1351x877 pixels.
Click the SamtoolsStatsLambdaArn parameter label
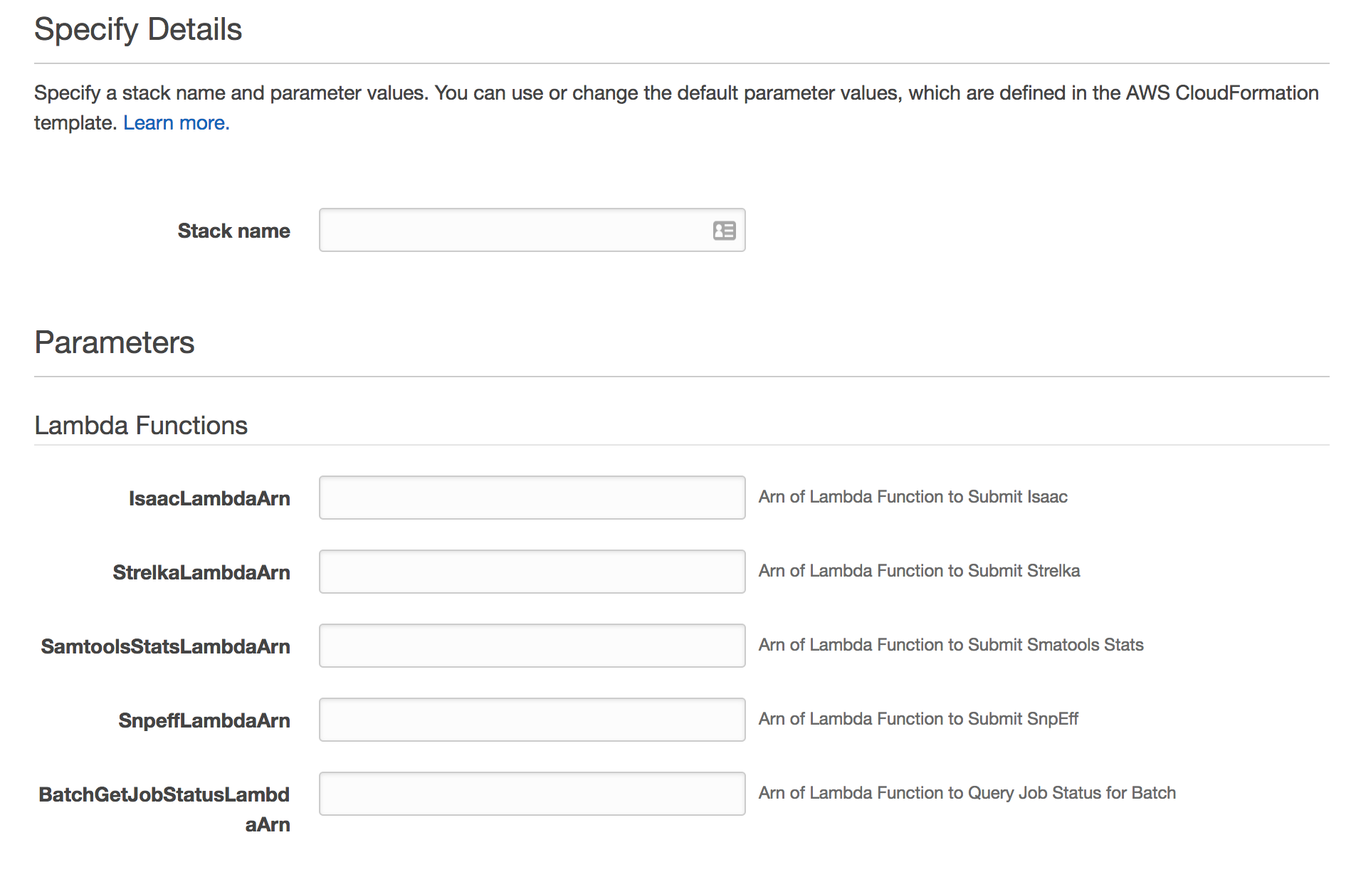click(165, 646)
